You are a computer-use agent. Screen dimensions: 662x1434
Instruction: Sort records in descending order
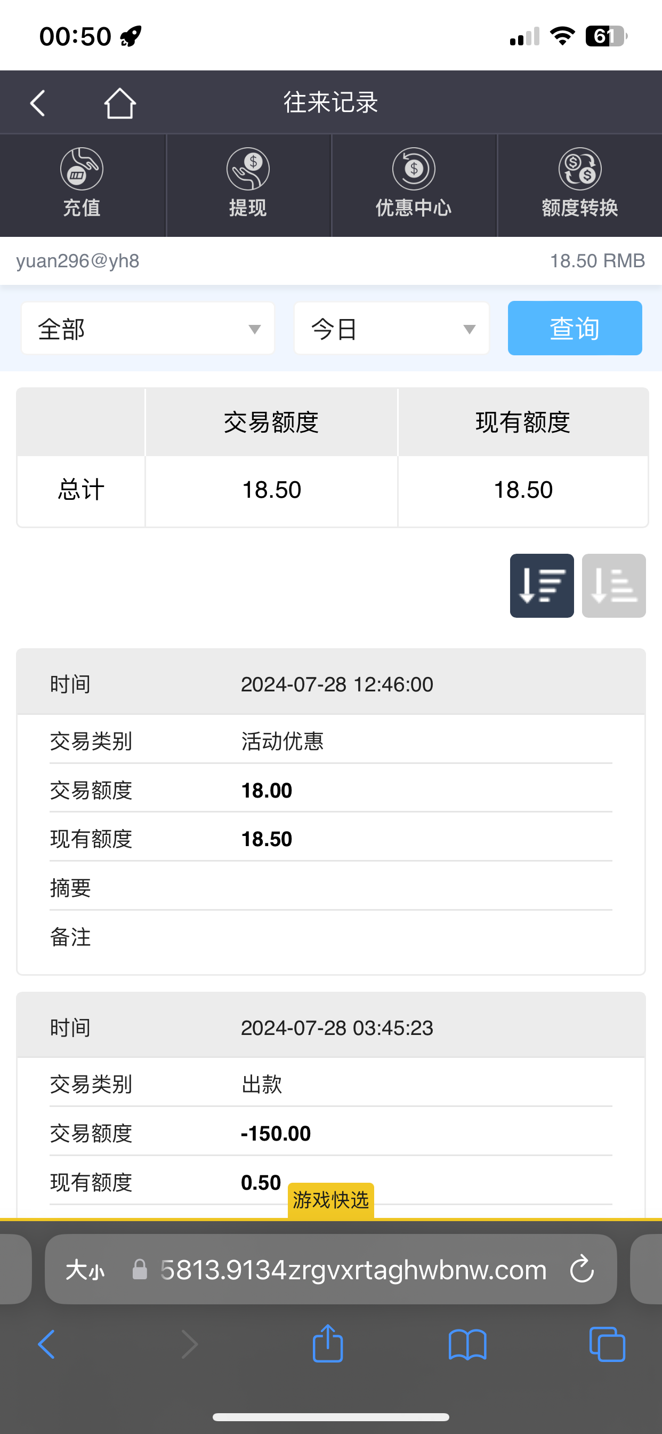point(542,586)
